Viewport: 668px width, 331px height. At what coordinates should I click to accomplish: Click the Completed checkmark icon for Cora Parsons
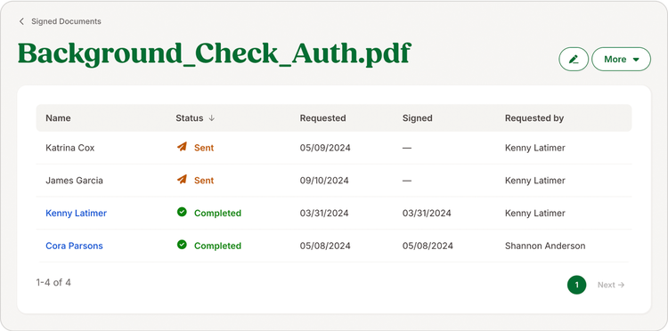pos(182,245)
